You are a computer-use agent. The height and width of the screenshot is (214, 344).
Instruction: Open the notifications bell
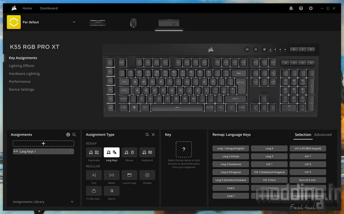291,8
